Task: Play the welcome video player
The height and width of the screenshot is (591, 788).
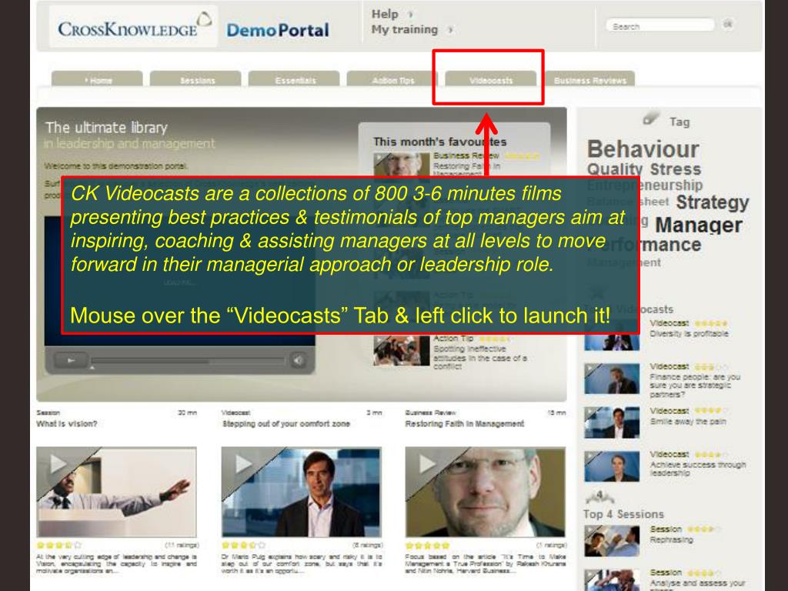Action: [x=72, y=360]
